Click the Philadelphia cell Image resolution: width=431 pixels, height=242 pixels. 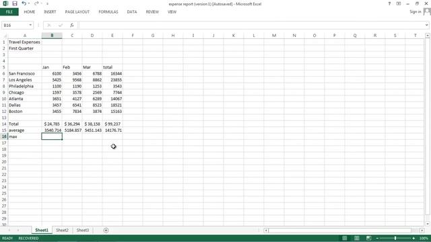(25, 86)
